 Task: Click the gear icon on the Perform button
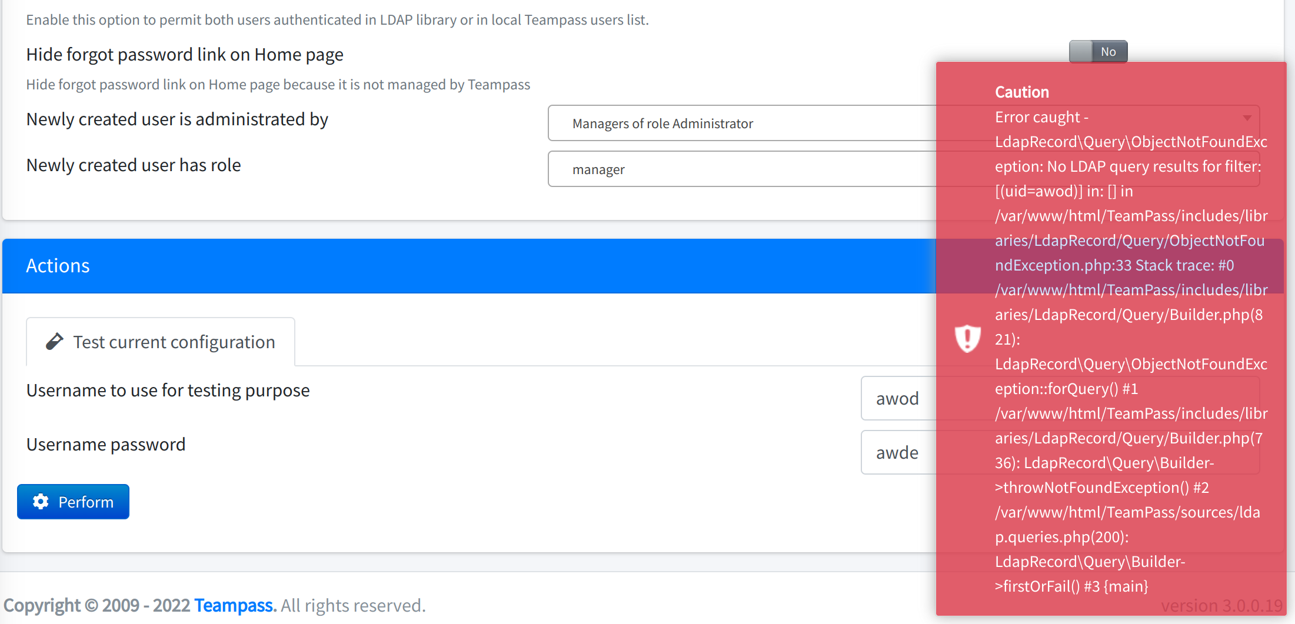39,501
